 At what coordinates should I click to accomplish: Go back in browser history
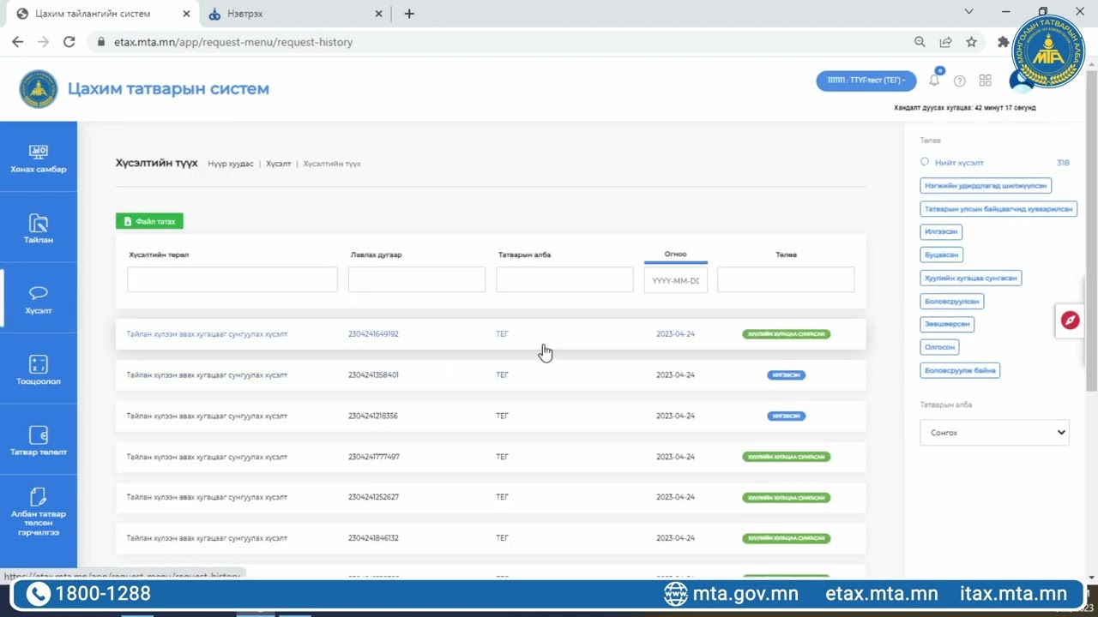click(x=17, y=42)
